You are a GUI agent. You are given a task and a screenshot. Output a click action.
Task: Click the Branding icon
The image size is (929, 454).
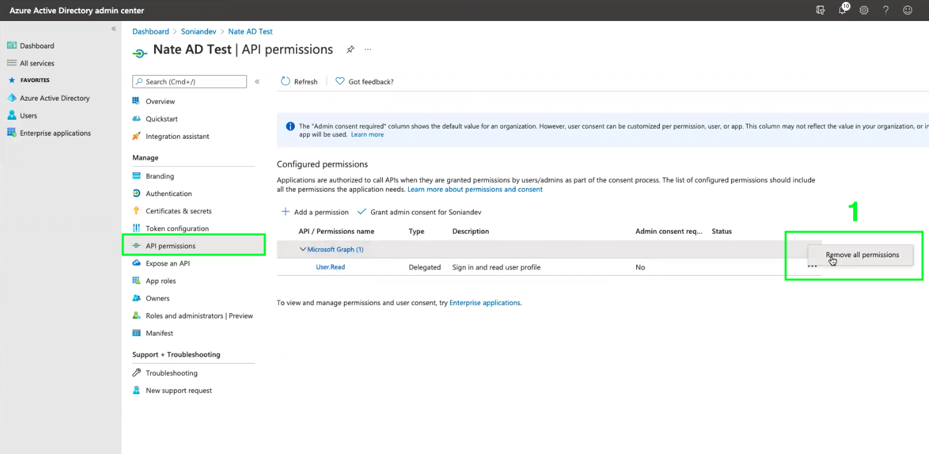(x=136, y=176)
